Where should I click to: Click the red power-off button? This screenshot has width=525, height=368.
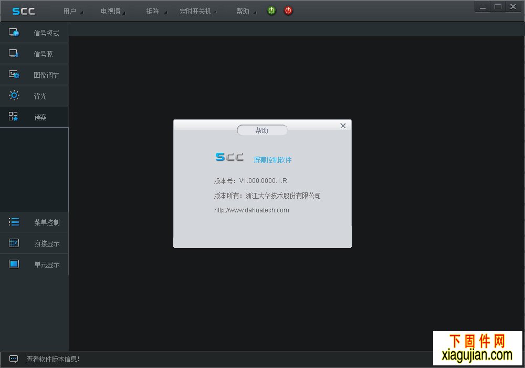[288, 11]
